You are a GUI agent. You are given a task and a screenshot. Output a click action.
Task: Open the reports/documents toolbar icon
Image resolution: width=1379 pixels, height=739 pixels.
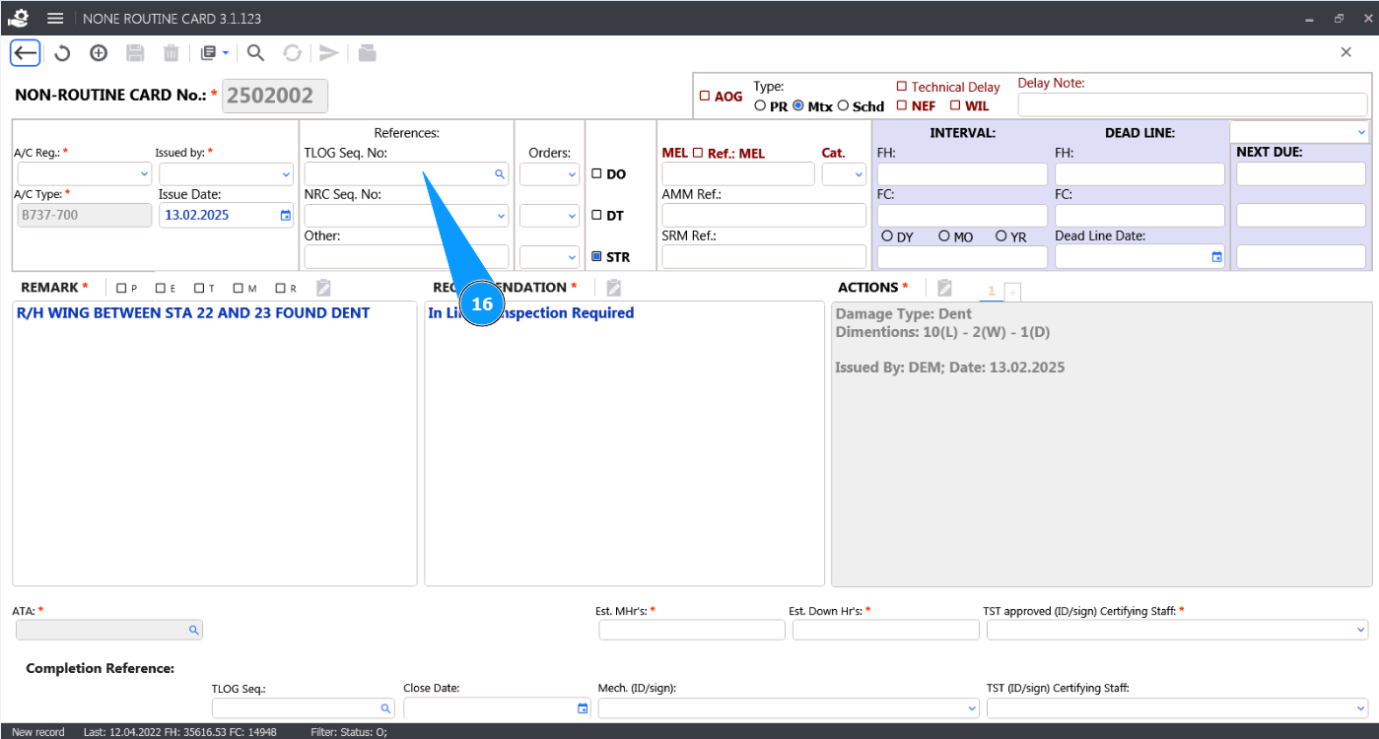208,53
